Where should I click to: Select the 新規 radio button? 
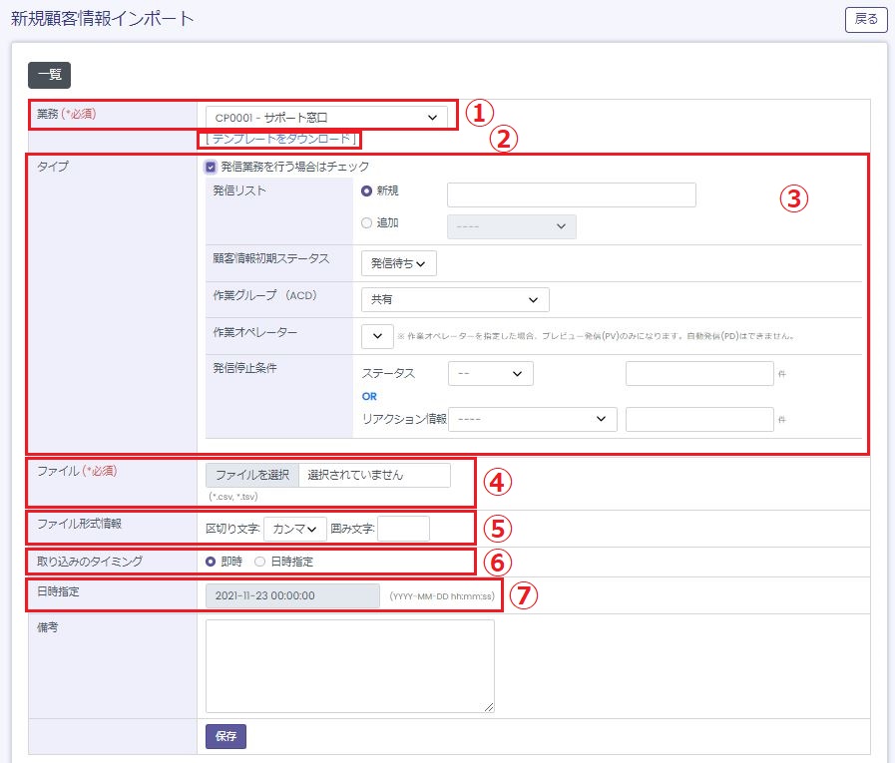click(367, 191)
